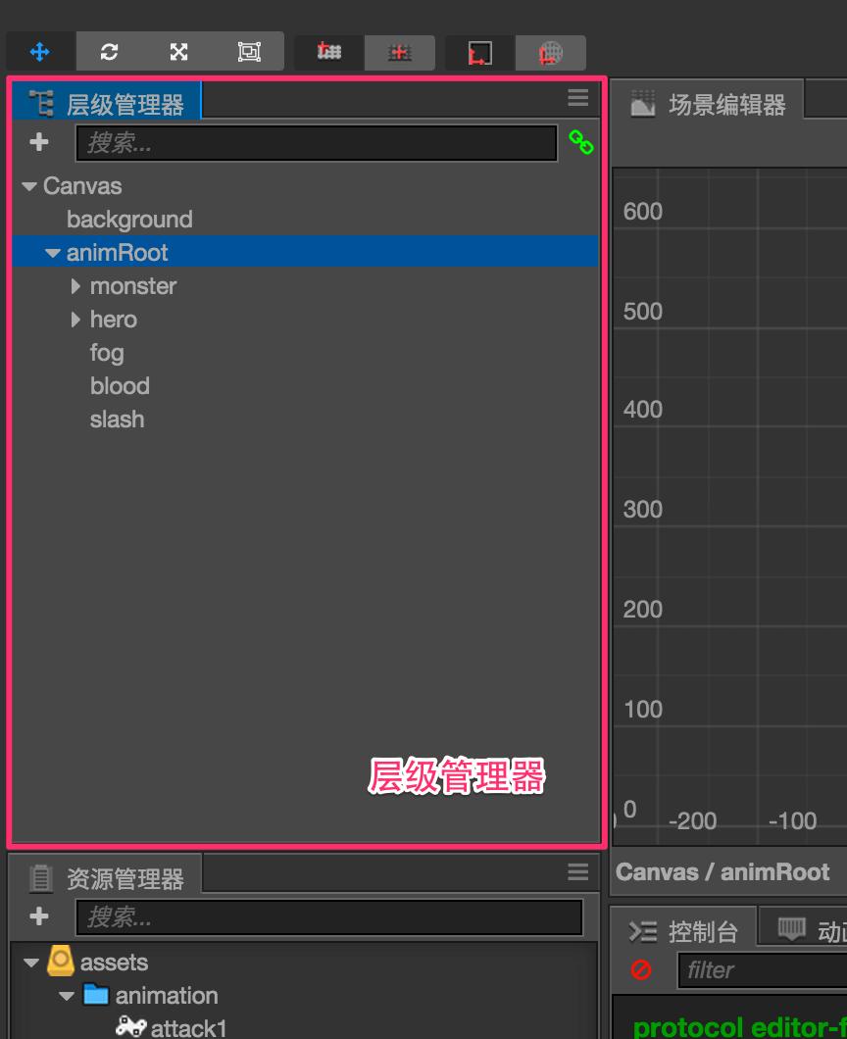
Task: Click the console filter input field
Action: click(760, 970)
